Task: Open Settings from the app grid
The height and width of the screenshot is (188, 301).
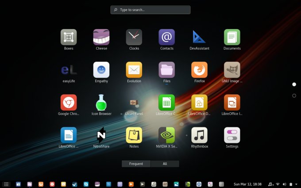Action: point(232,135)
